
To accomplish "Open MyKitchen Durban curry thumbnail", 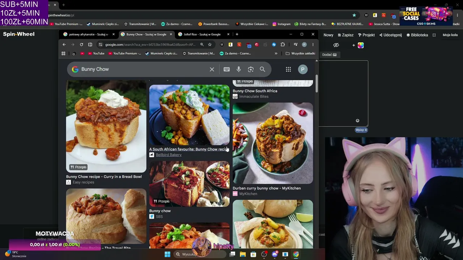I will (273, 143).
